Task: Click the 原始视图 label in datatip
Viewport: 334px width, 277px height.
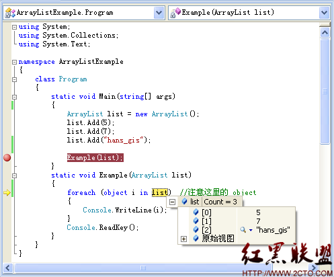Action: (218, 239)
